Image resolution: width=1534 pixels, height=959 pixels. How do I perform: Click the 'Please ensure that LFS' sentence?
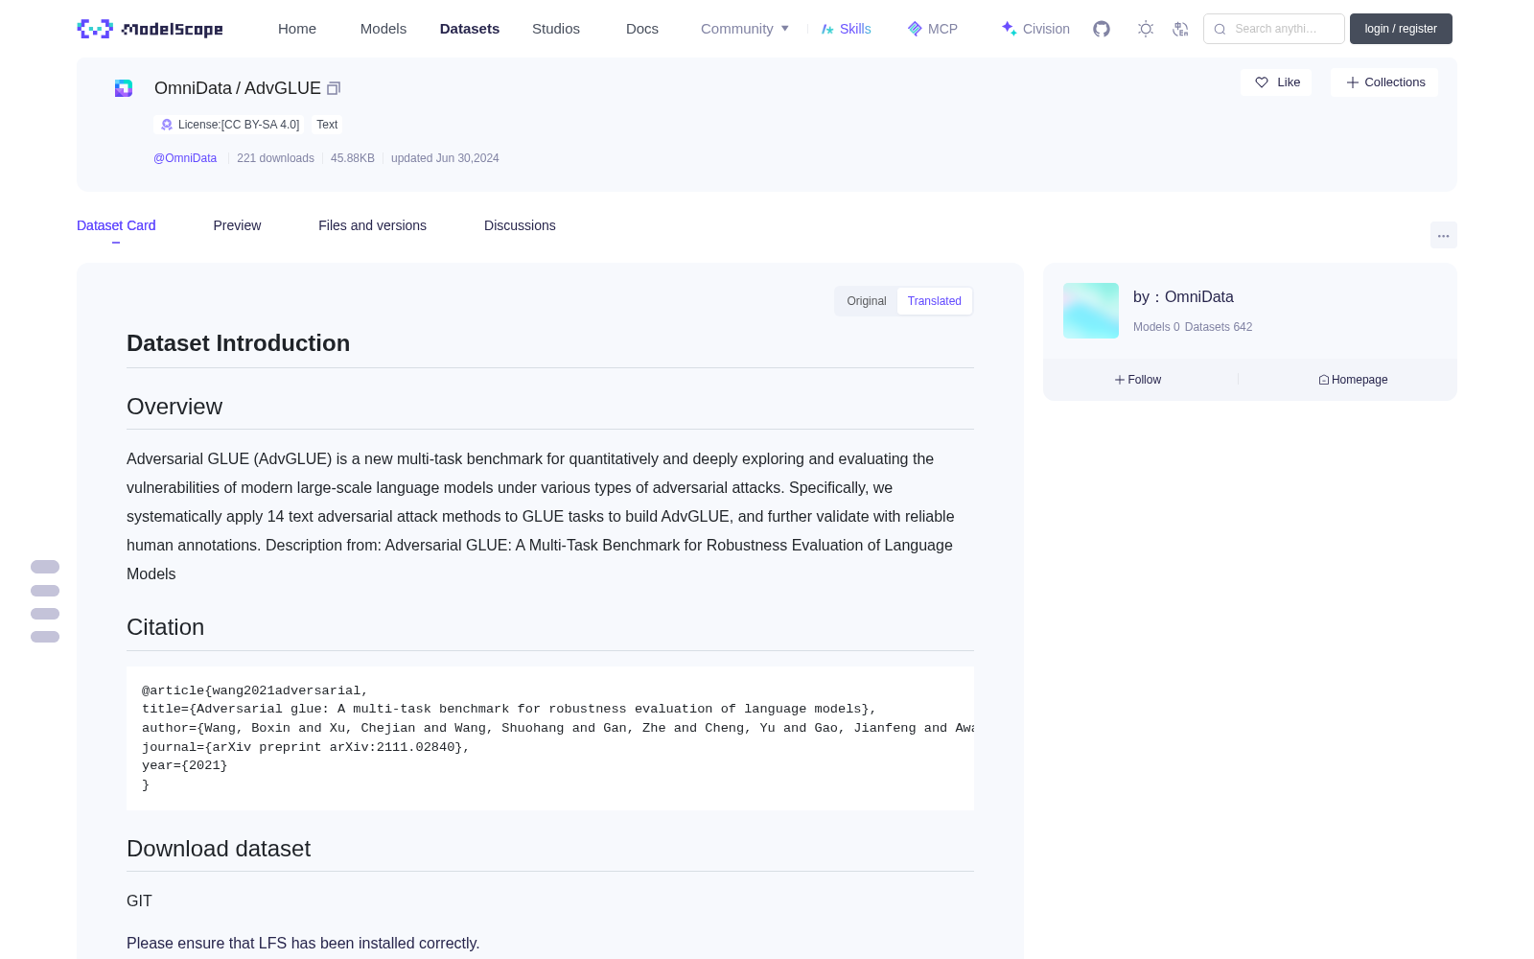303,944
